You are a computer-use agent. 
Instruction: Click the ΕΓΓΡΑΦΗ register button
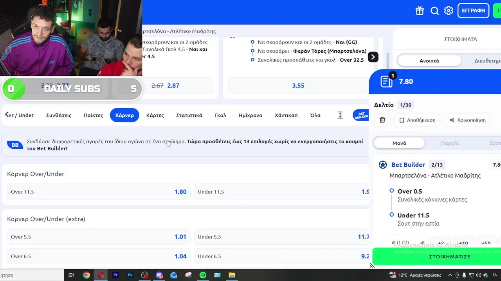[473, 11]
